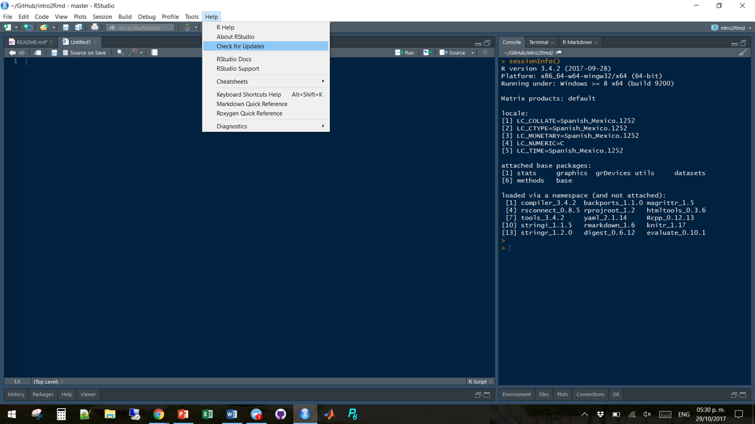Image resolution: width=755 pixels, height=424 pixels.
Task: Close the Terminal tab
Action: (x=553, y=42)
